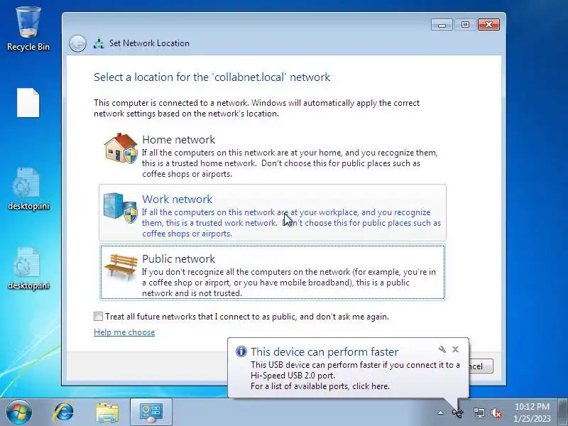The height and width of the screenshot is (426, 568).
Task: Click the Work network building icon
Action: pyautogui.click(x=121, y=207)
